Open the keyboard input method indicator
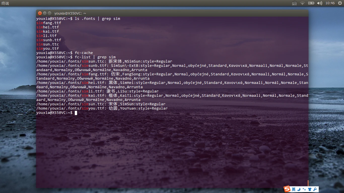 pyautogui.click(x=294, y=3)
